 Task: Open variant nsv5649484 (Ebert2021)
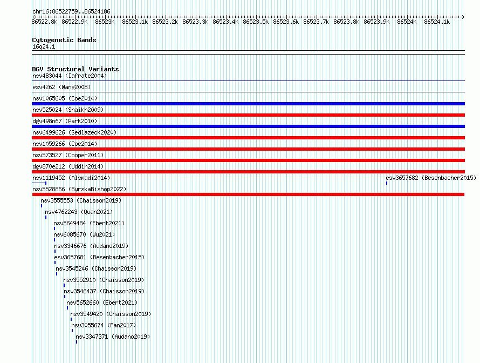[89, 223]
